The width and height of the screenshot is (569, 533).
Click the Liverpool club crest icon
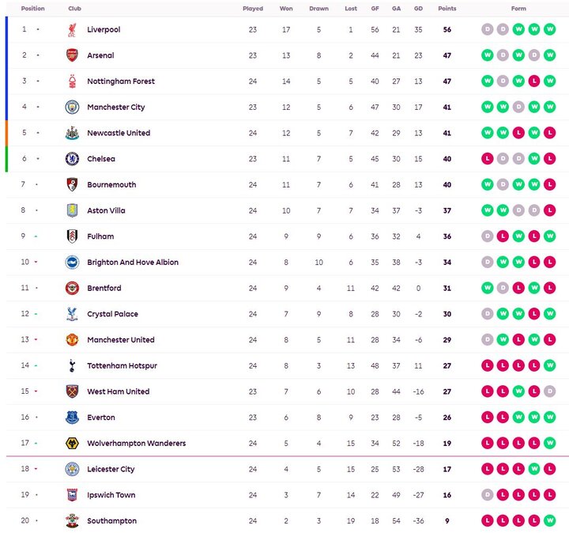tap(72, 30)
